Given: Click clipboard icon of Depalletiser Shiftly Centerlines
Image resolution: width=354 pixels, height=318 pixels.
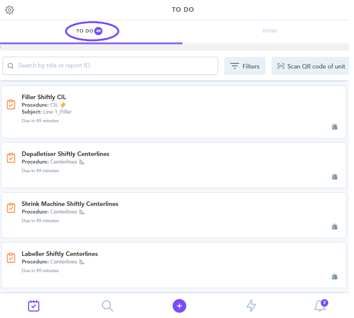Looking at the screenshot, I should pos(11,158).
